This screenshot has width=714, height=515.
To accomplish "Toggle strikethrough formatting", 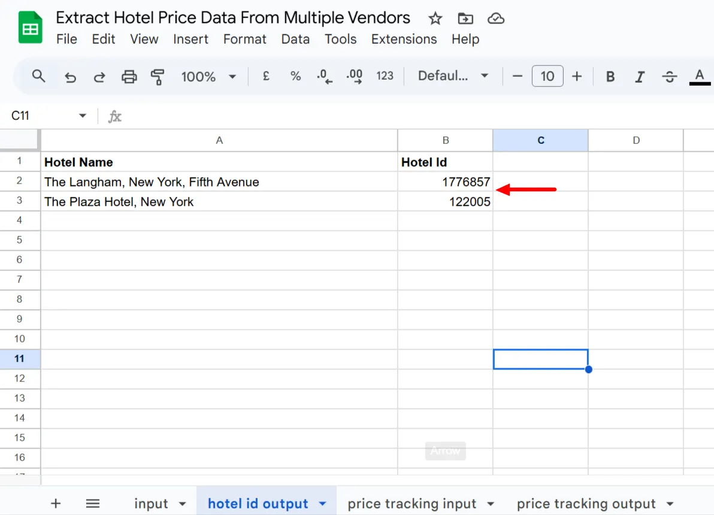I will pyautogui.click(x=670, y=77).
